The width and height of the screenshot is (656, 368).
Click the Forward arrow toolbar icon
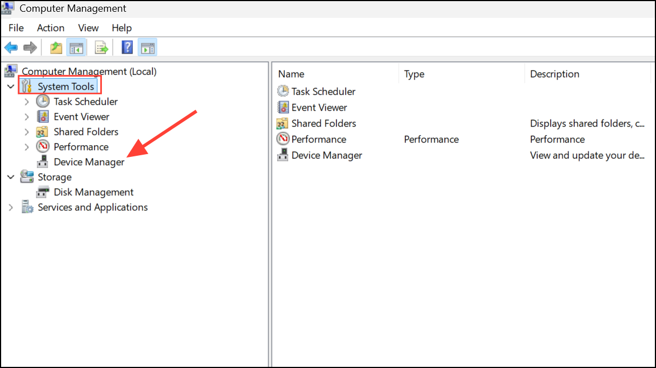[x=30, y=47]
